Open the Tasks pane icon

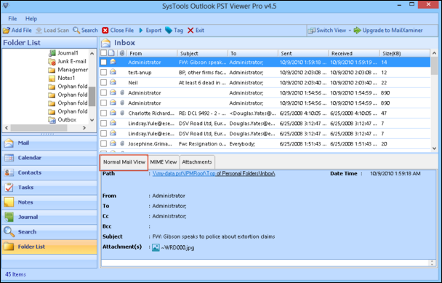(x=9, y=188)
